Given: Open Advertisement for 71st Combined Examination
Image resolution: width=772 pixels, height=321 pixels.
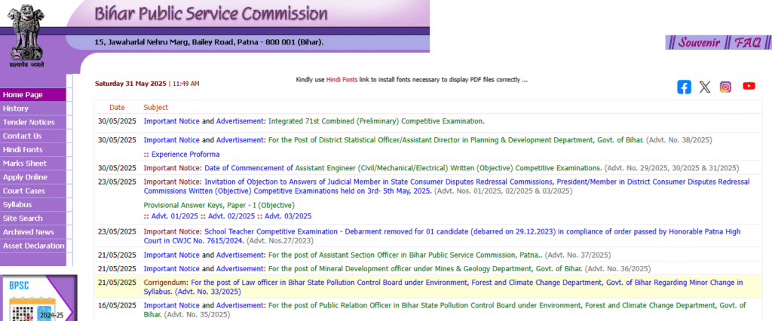Looking at the screenshot, I should tap(240, 121).
